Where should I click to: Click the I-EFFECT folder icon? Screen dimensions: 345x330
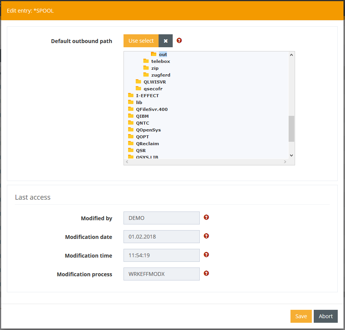pyautogui.click(x=131, y=95)
